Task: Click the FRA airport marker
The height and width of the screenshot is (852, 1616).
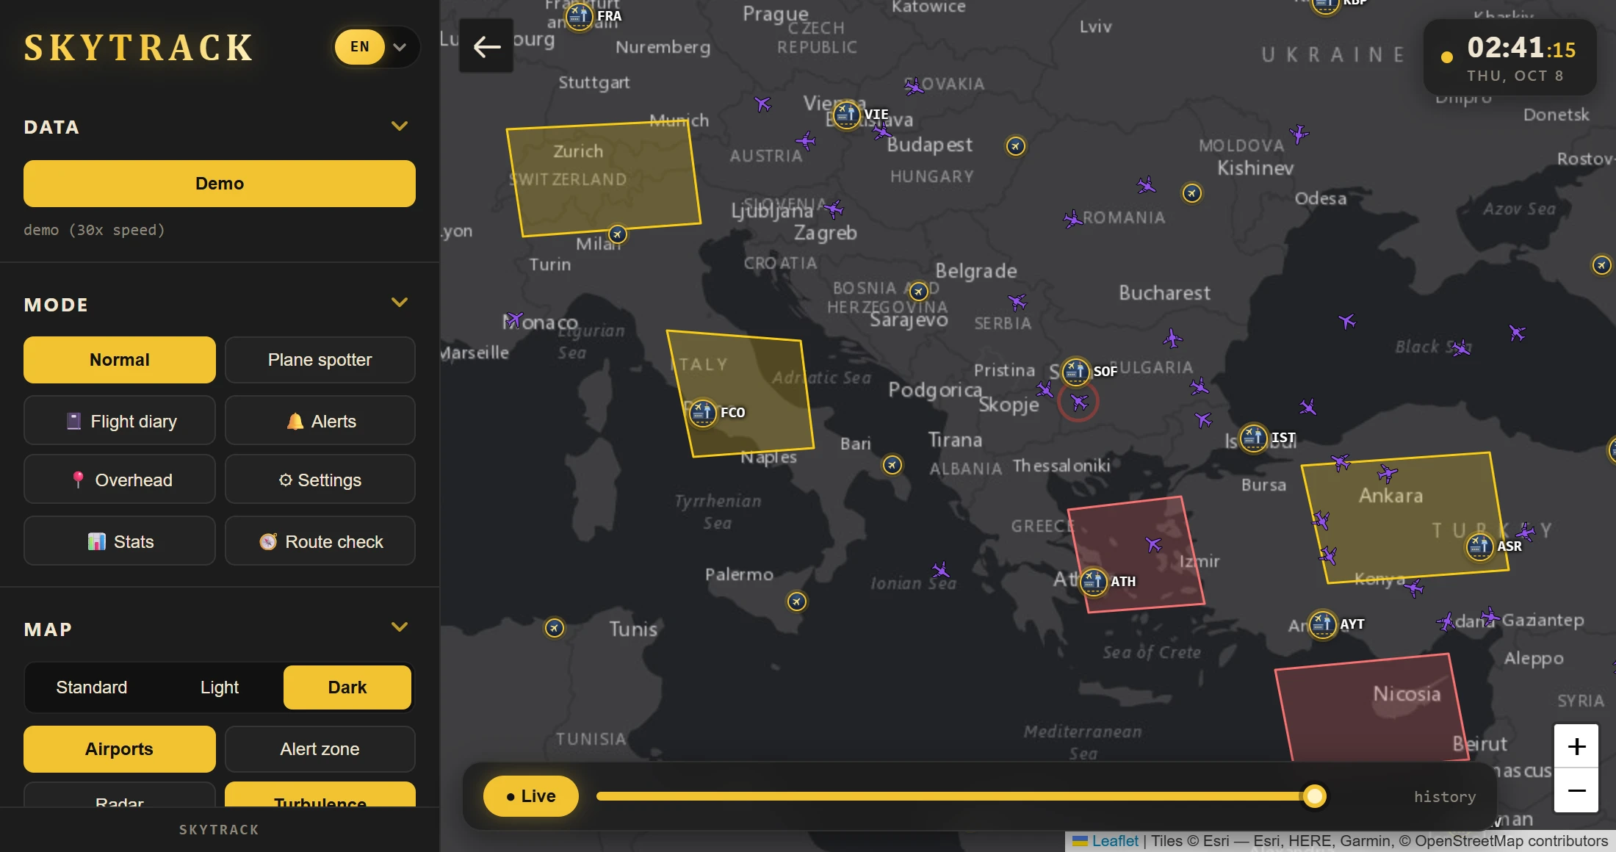Action: 579,15
